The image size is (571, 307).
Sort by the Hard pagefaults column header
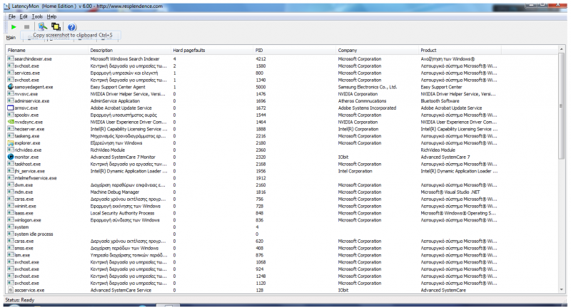(188, 51)
